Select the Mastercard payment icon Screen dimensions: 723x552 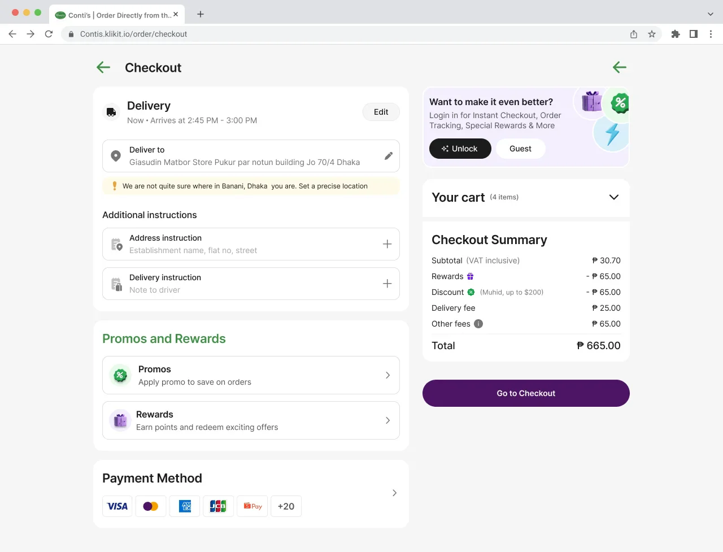point(151,506)
